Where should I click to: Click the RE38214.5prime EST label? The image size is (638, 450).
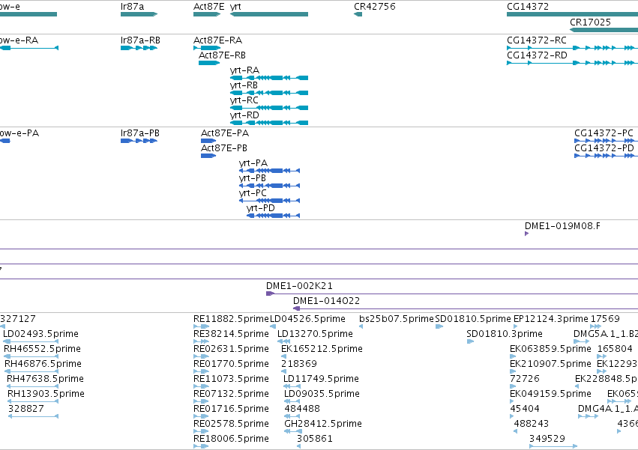[x=231, y=334]
